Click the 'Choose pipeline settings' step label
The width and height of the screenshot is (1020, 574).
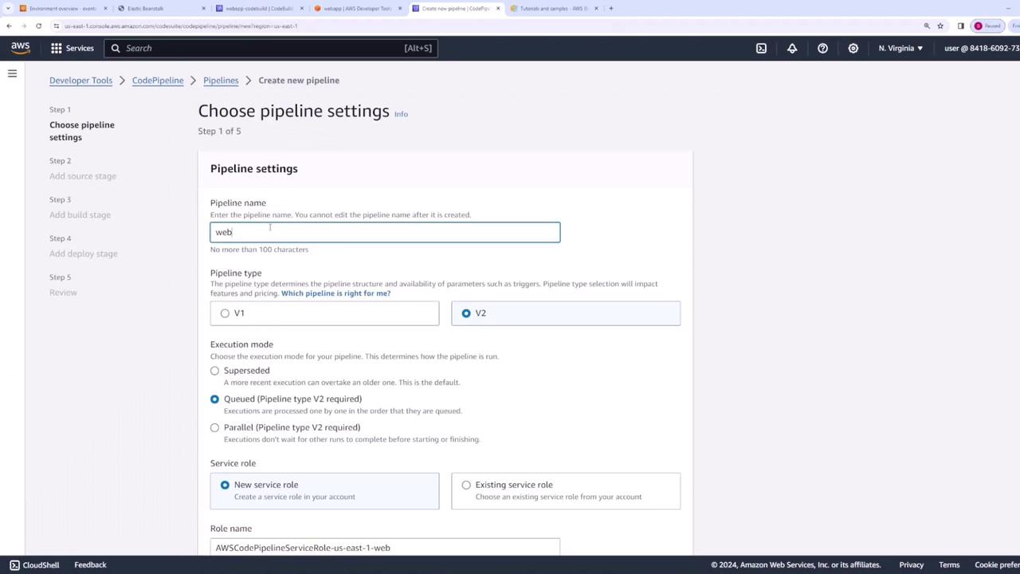pyautogui.click(x=82, y=131)
